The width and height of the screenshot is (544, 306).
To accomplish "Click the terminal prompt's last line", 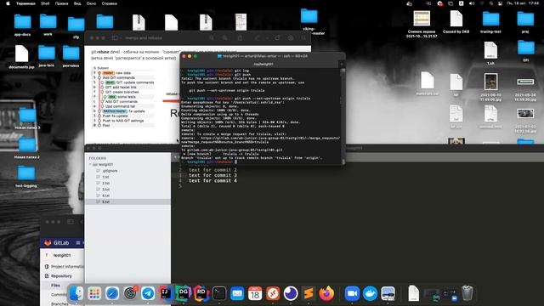I will 208,161.
